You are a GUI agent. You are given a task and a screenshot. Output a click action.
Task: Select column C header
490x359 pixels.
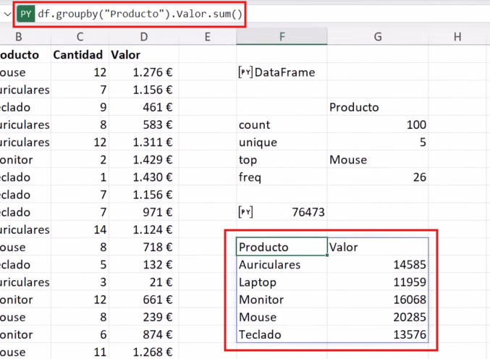[80, 37]
